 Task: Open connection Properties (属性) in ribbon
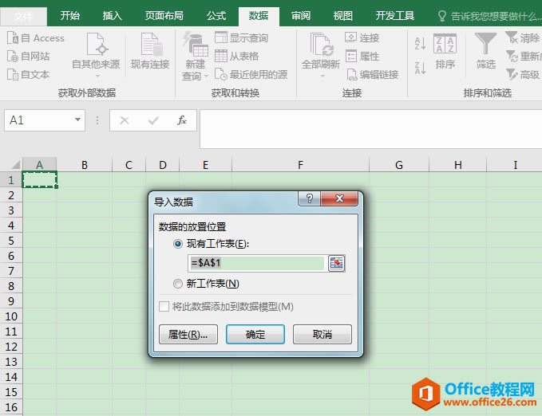click(362, 56)
